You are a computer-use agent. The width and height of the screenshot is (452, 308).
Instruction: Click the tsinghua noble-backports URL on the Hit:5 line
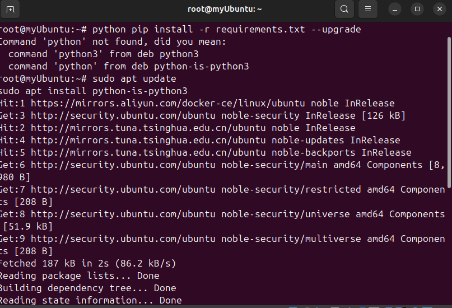tap(148, 153)
